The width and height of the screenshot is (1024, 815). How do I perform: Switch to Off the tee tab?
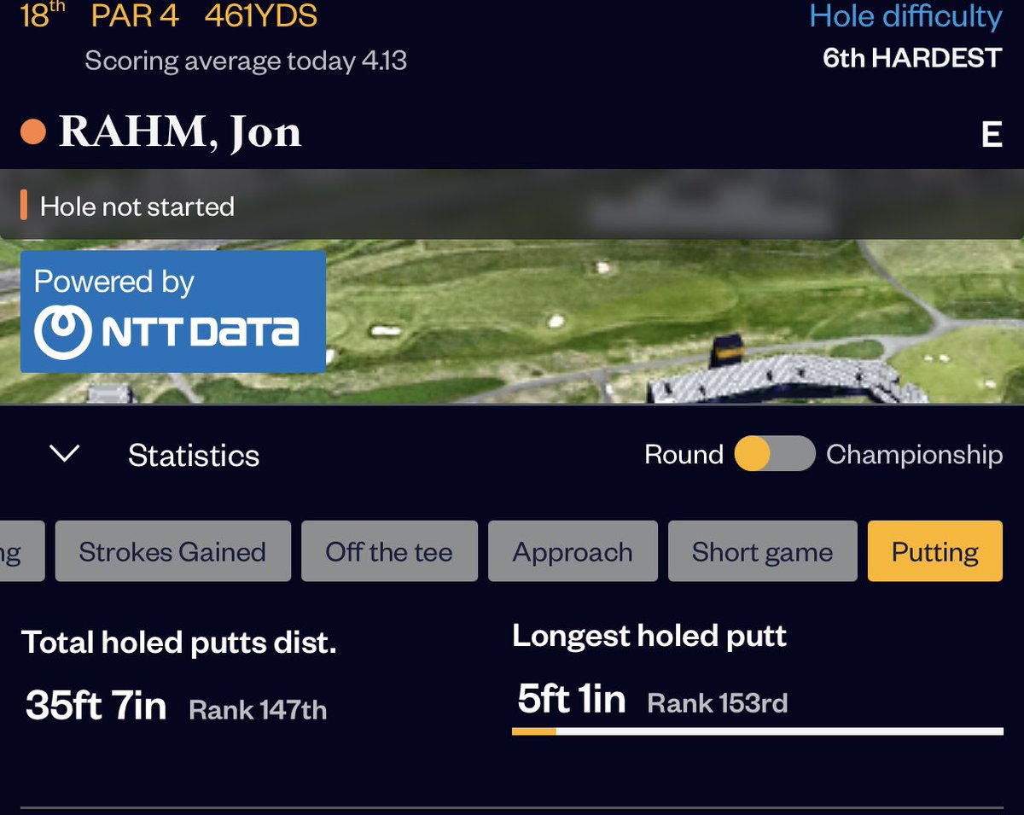click(389, 551)
